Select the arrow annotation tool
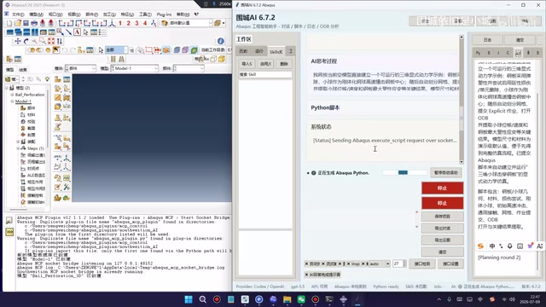The width and height of the screenshot is (546, 307). pyautogui.click(x=68, y=32)
